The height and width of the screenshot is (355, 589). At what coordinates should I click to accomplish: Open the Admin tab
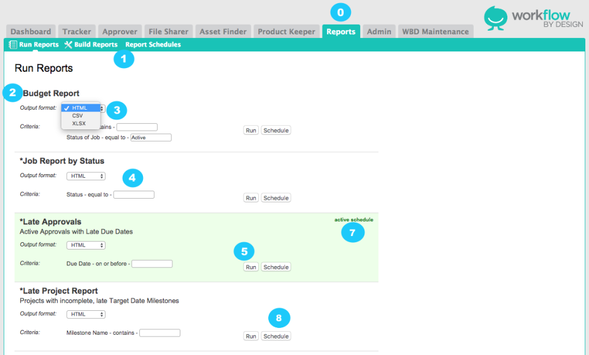click(379, 31)
